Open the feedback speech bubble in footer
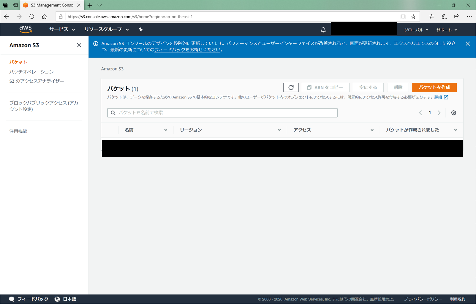The height and width of the screenshot is (304, 476). click(12, 299)
